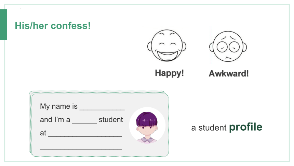Click the text 'a student'
Image resolution: width=294 pixels, height=166 pixels.
click(x=209, y=128)
